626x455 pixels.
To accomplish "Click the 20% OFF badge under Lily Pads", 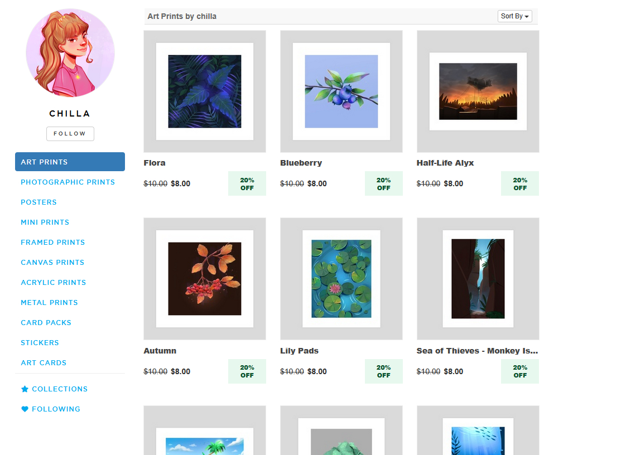I will point(384,371).
